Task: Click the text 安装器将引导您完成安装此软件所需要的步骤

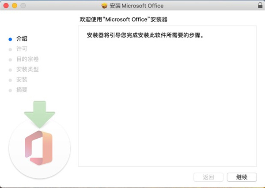Action: click(x=145, y=35)
